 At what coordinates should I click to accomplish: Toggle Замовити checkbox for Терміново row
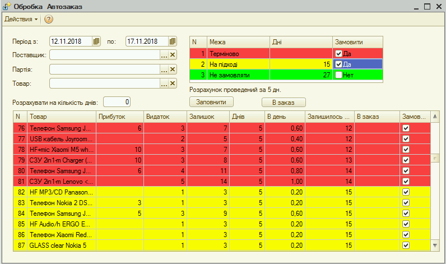click(338, 53)
